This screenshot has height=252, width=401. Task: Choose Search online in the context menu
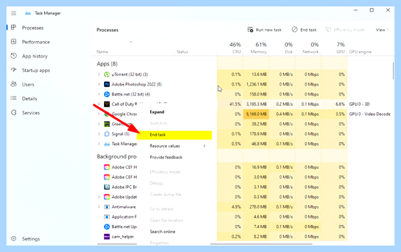tap(162, 232)
